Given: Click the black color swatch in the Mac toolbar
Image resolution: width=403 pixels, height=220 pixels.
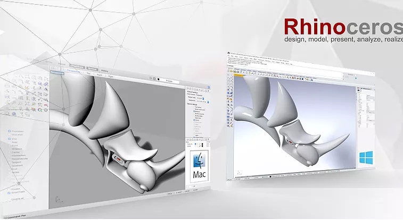Looking at the screenshot, I should click(x=158, y=79).
